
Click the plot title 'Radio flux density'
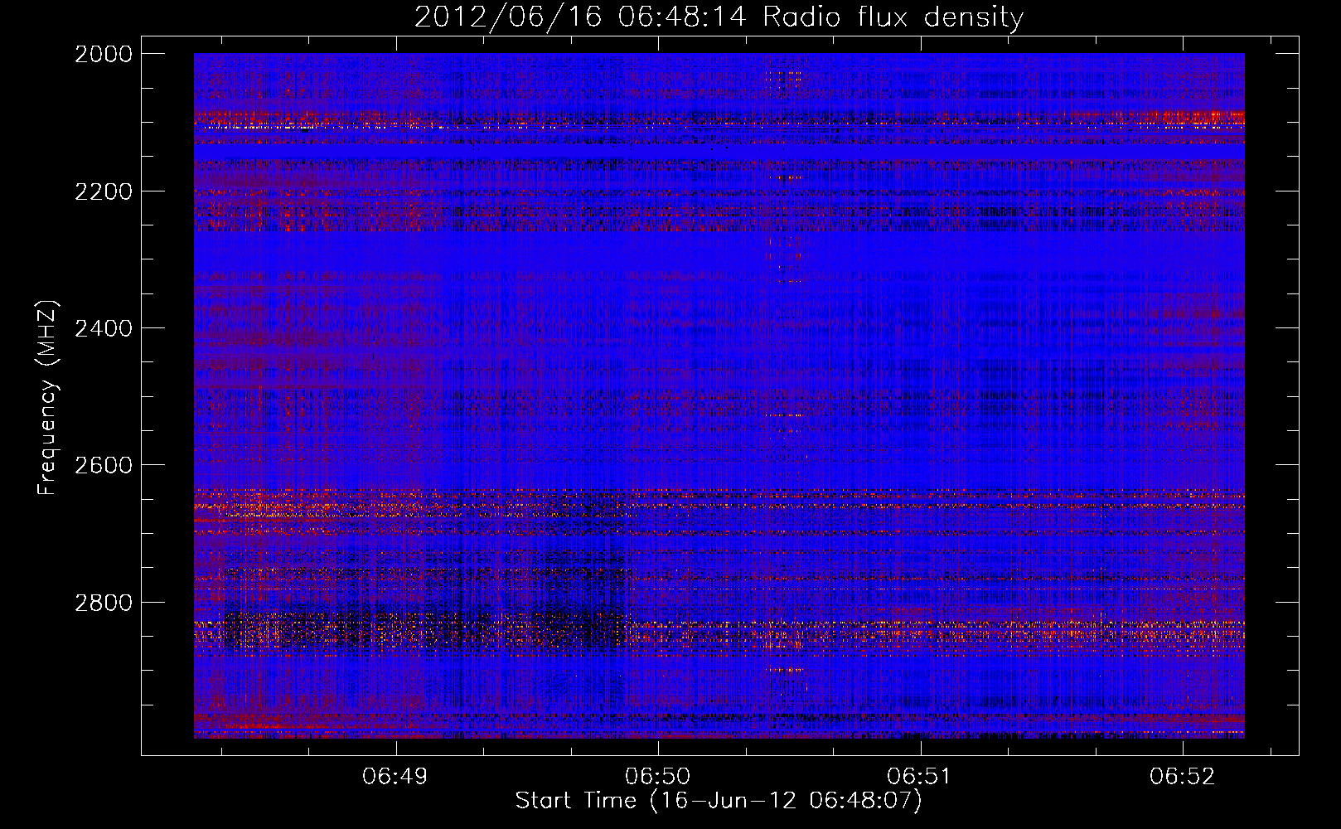[893, 17]
